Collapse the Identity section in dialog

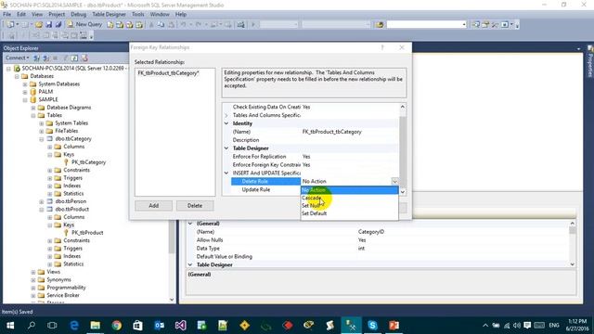[x=226, y=123]
